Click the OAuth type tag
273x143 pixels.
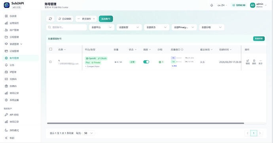(102, 58)
